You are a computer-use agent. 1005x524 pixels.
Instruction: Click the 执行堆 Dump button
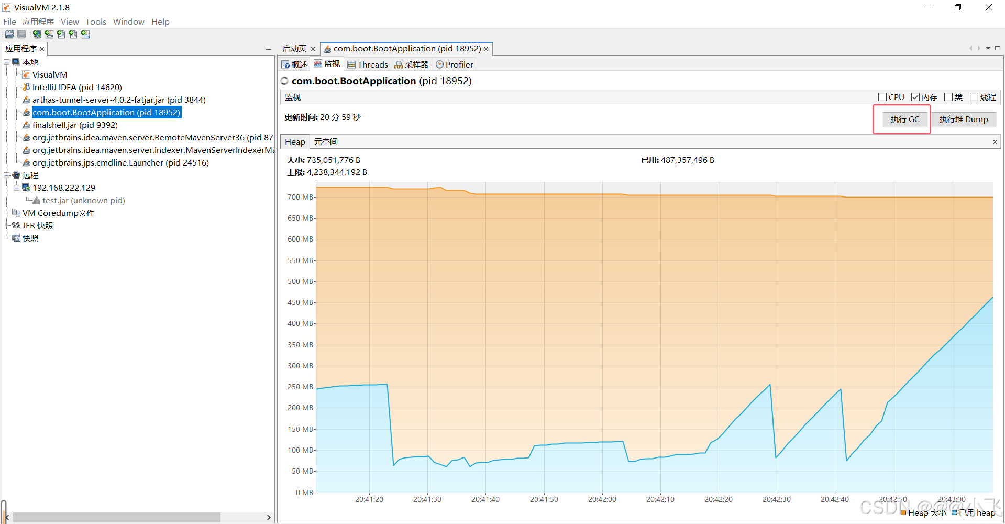pos(963,119)
